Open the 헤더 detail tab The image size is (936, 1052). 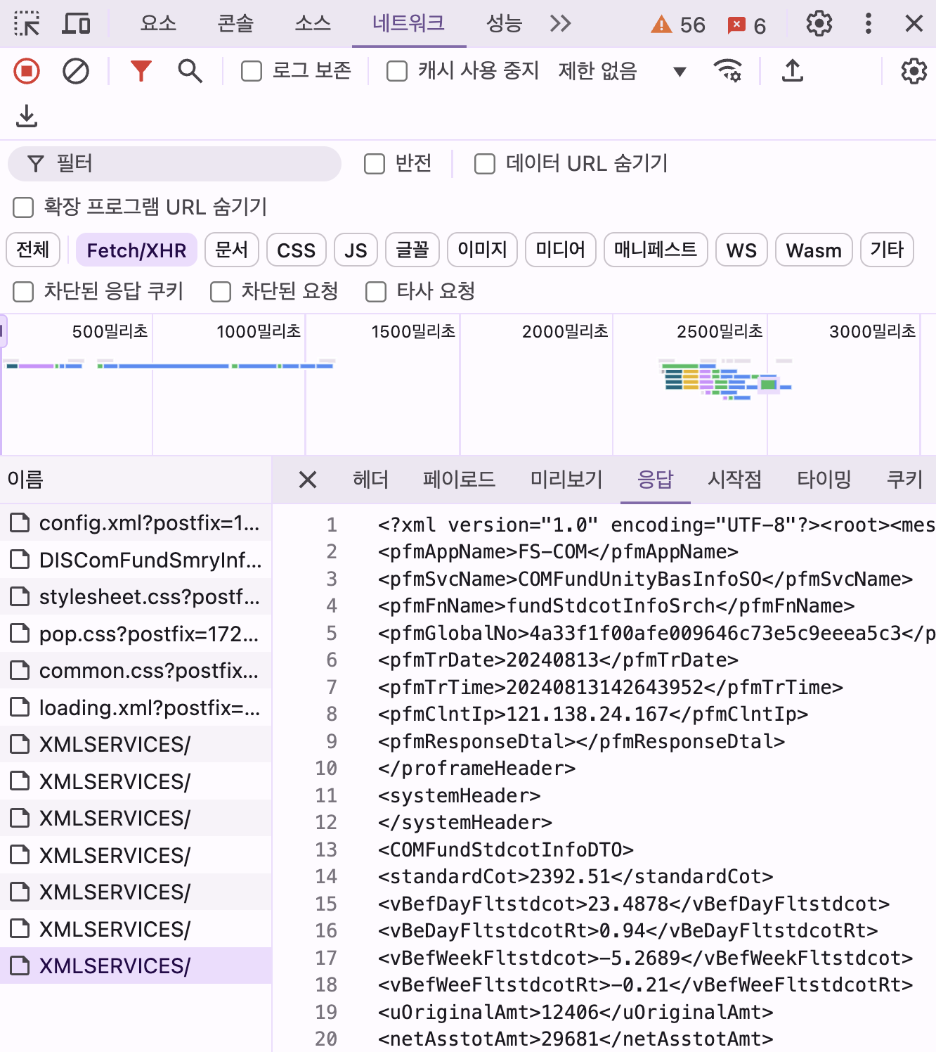pyautogui.click(x=370, y=480)
